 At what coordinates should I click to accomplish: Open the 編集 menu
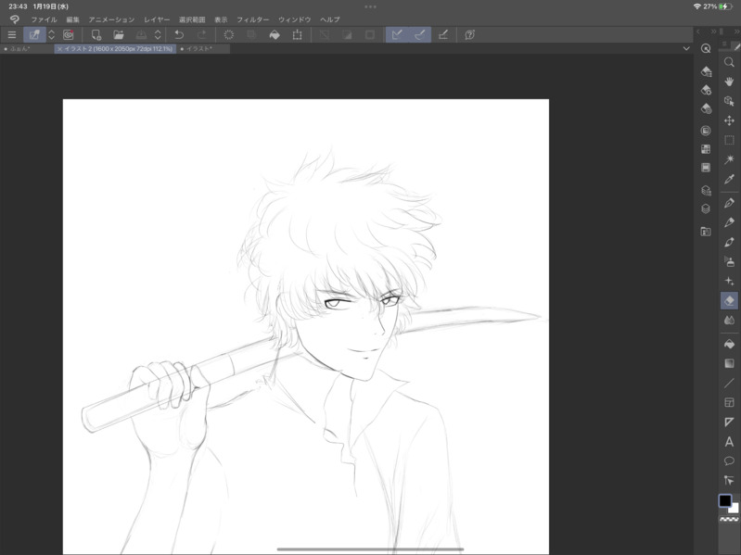coord(72,19)
